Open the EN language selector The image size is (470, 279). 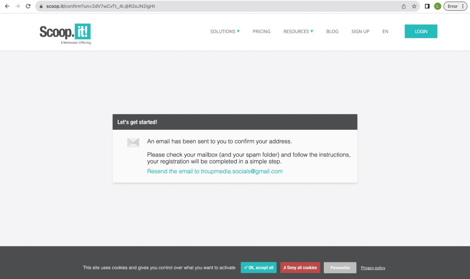[x=385, y=31]
